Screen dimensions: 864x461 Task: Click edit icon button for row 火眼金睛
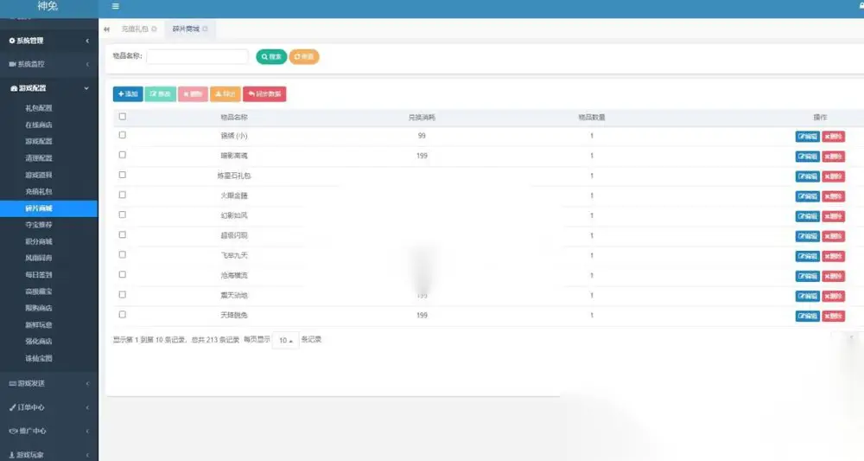(x=807, y=196)
